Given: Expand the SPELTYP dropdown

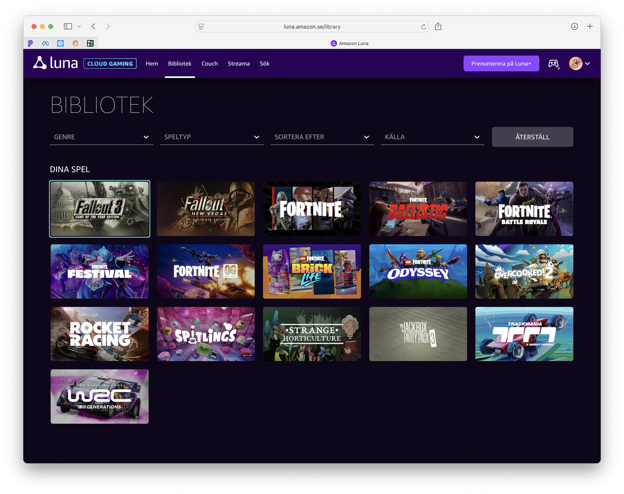Looking at the screenshot, I should [211, 137].
